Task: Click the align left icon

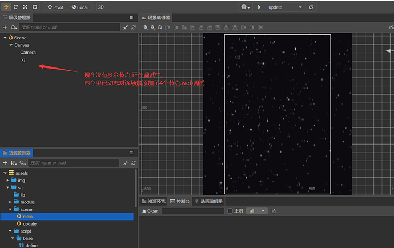Action: [193, 27]
